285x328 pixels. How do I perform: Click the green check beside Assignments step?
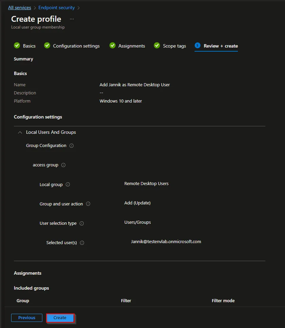(113, 45)
